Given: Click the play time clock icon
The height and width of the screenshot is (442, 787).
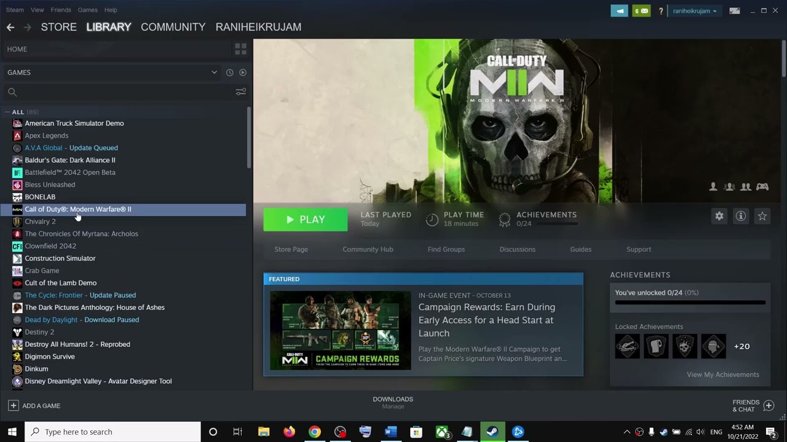Looking at the screenshot, I should tap(432, 219).
